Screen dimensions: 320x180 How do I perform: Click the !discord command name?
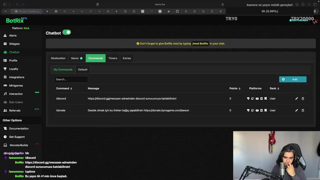point(61,98)
